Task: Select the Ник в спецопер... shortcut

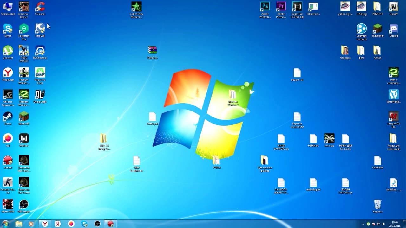Action: coord(394,76)
